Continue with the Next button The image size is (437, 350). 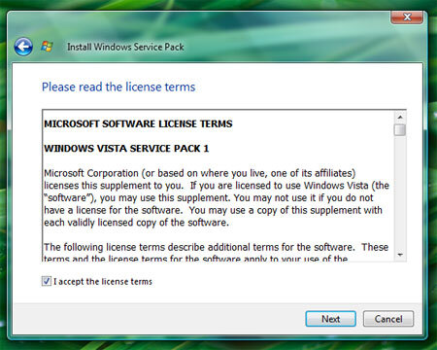[330, 319]
